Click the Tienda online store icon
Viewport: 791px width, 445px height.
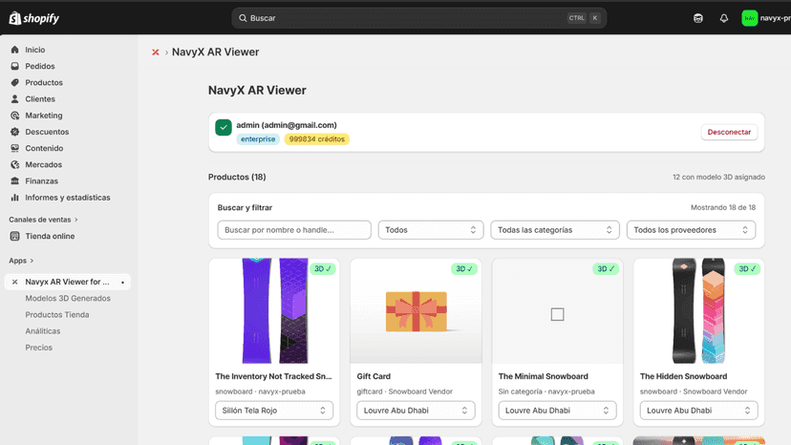(14, 236)
